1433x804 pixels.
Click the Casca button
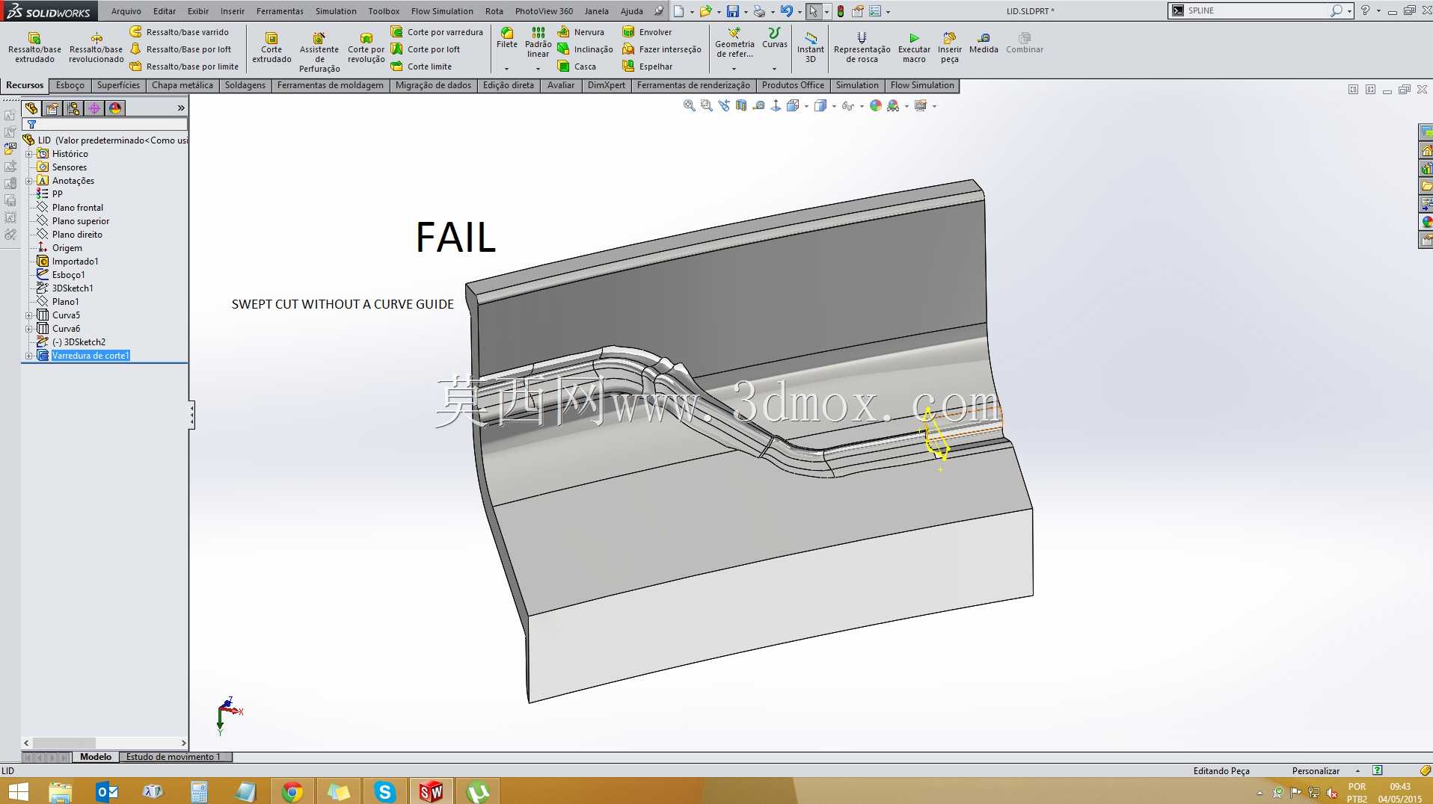[x=577, y=67]
